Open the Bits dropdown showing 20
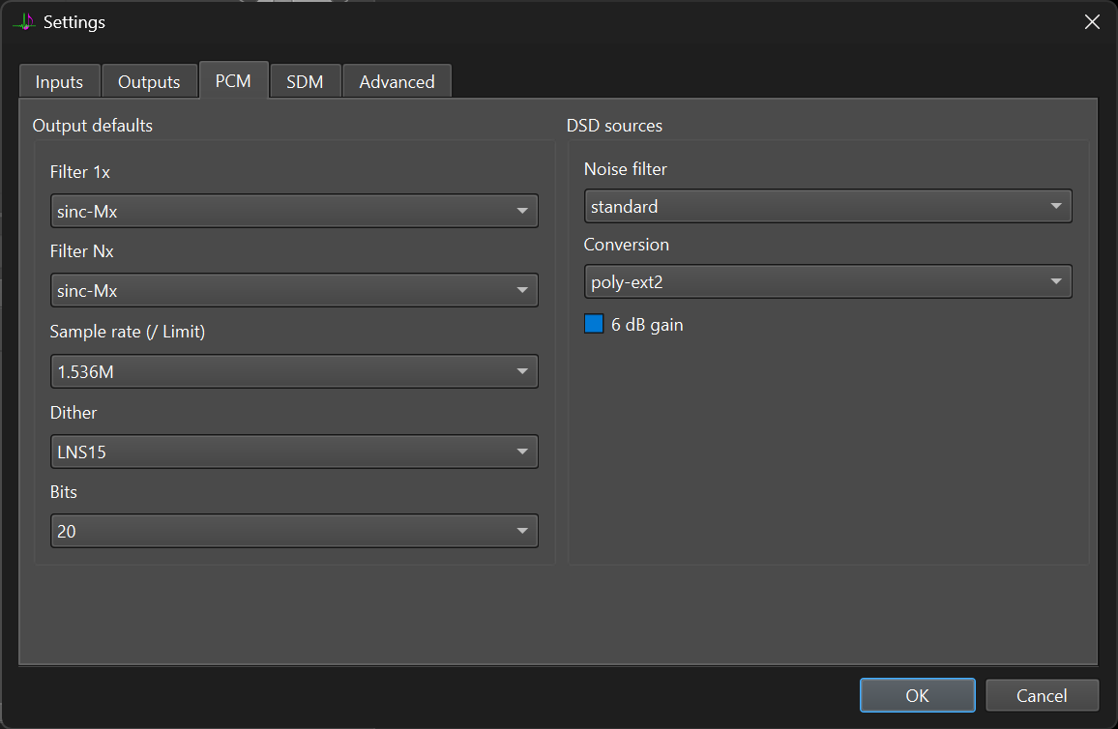 294,531
